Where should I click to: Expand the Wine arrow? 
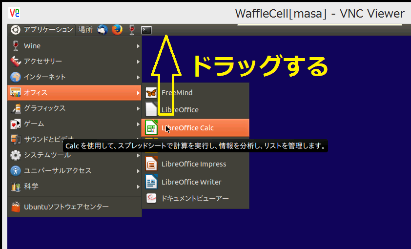click(138, 46)
